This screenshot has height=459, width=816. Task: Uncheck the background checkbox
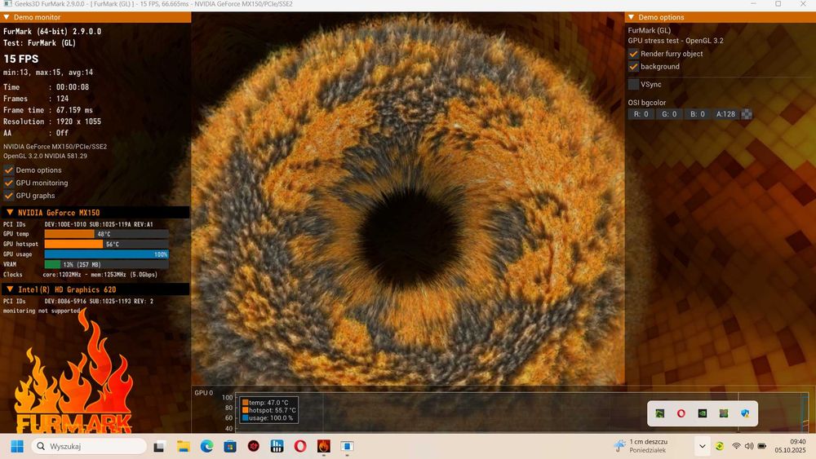pyautogui.click(x=633, y=67)
